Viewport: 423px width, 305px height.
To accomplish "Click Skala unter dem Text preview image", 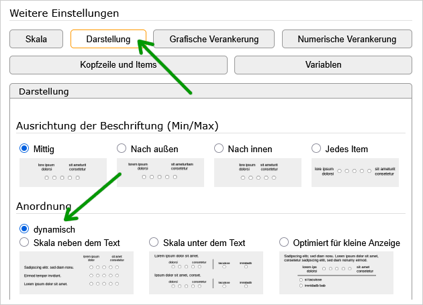I will pyautogui.click(x=206, y=273).
